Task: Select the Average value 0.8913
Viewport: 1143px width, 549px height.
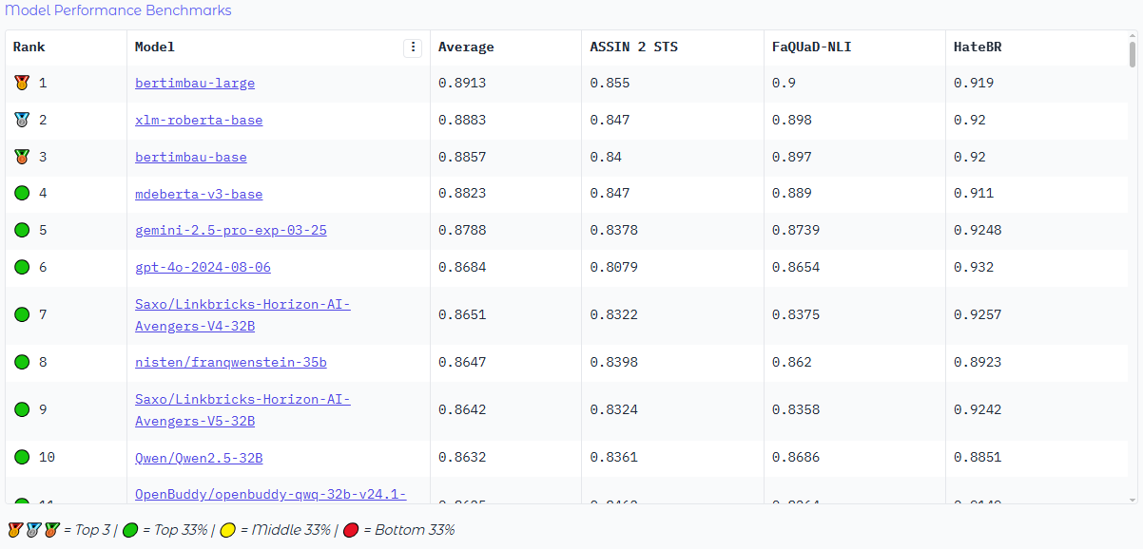Action: tap(462, 83)
